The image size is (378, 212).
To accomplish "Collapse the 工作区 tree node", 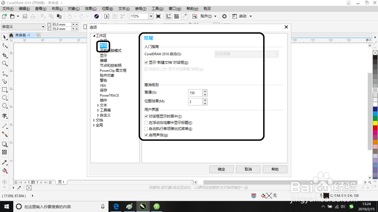I will point(94,35).
